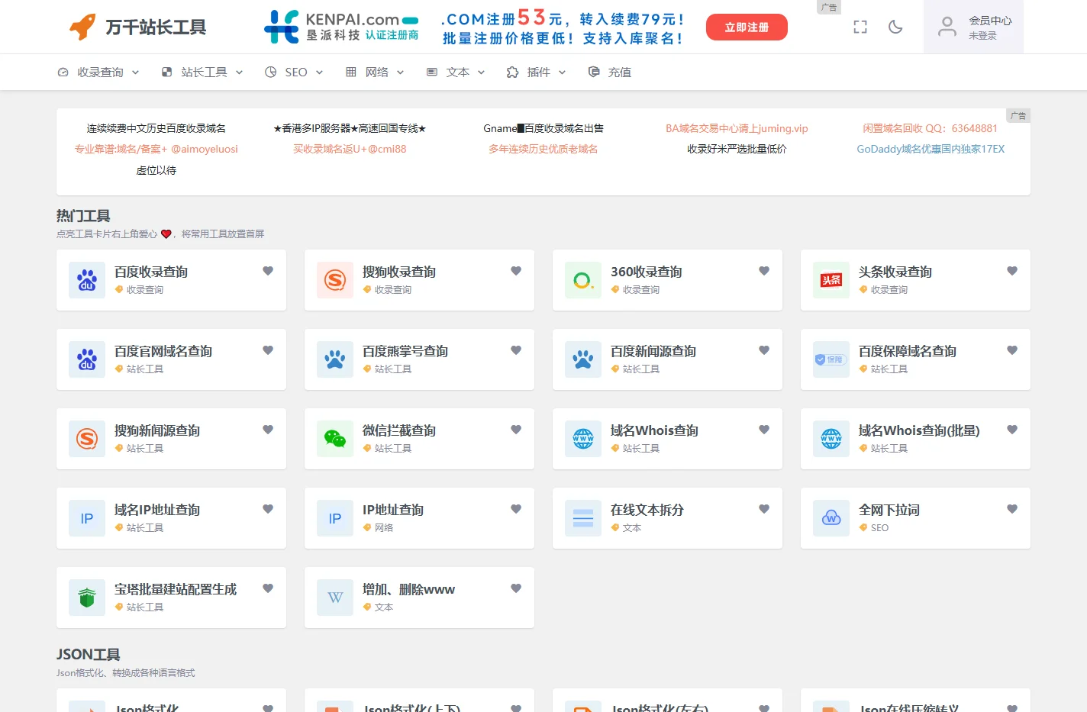1087x712 pixels.
Task: Favorite 360收录查询 with its heart
Action: (x=764, y=271)
